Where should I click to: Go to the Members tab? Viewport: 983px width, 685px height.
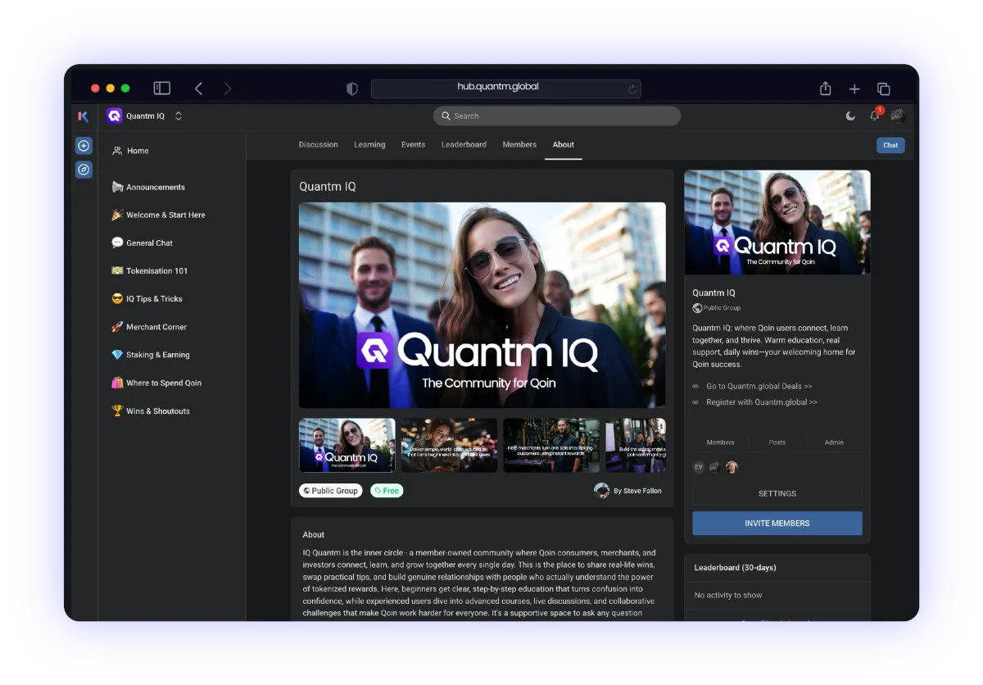point(519,145)
